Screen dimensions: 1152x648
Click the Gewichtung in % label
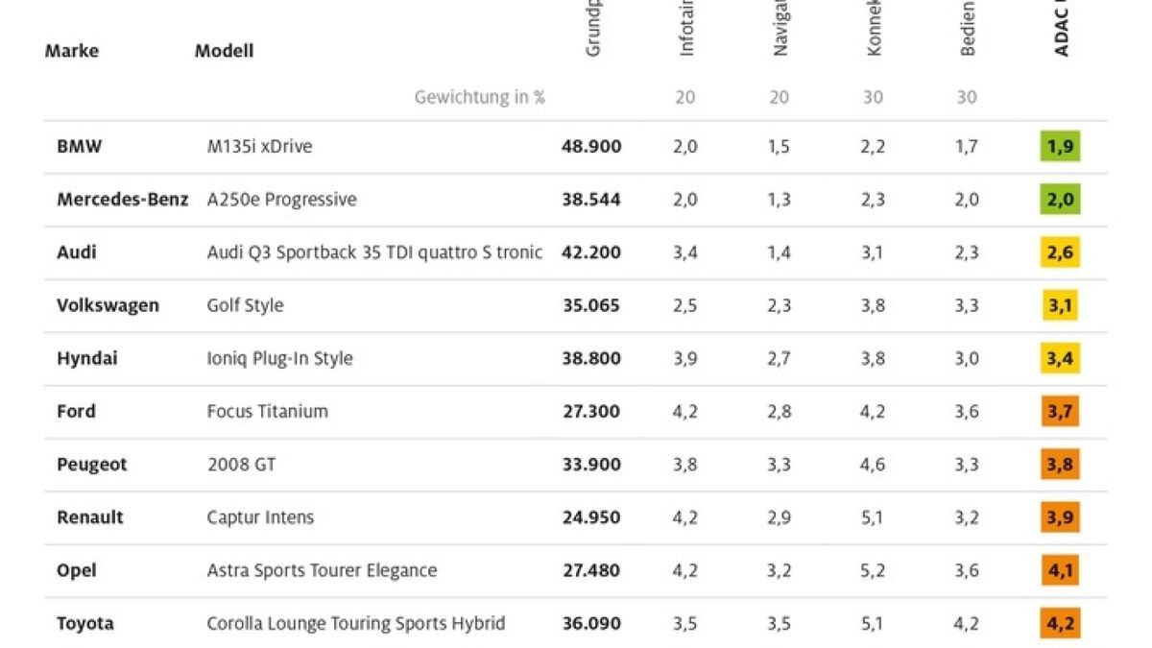(479, 97)
